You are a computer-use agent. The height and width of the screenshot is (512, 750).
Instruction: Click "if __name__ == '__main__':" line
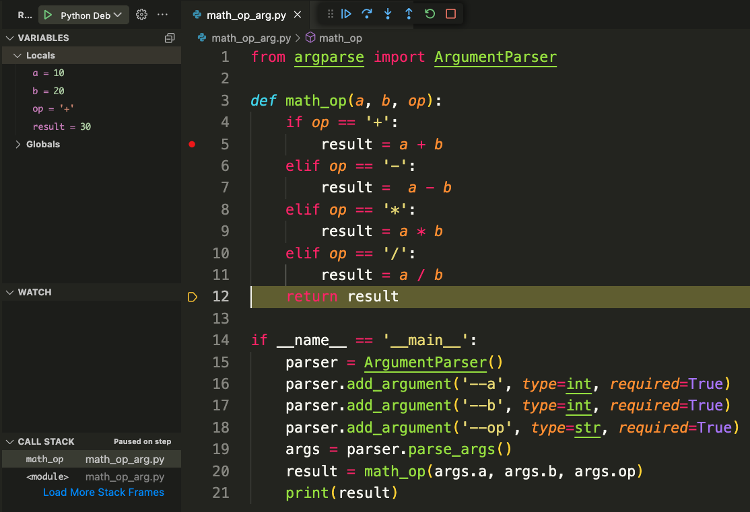tap(364, 340)
